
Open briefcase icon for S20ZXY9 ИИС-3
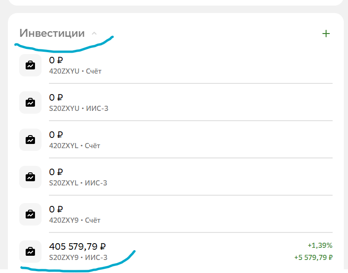(x=30, y=252)
